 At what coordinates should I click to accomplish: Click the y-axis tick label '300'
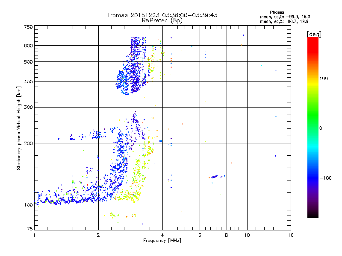(x=29, y=108)
